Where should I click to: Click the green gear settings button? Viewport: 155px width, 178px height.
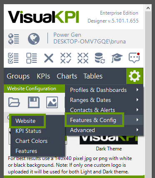[x=135, y=76]
